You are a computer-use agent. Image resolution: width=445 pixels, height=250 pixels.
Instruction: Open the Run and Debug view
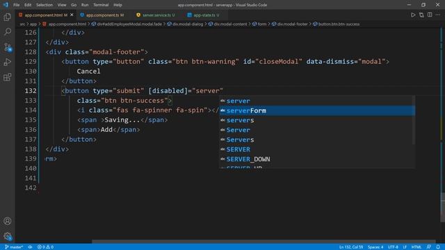(x=8, y=62)
